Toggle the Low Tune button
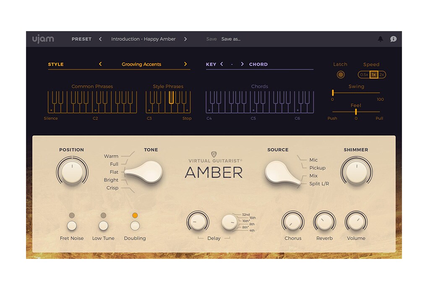 pyautogui.click(x=104, y=226)
